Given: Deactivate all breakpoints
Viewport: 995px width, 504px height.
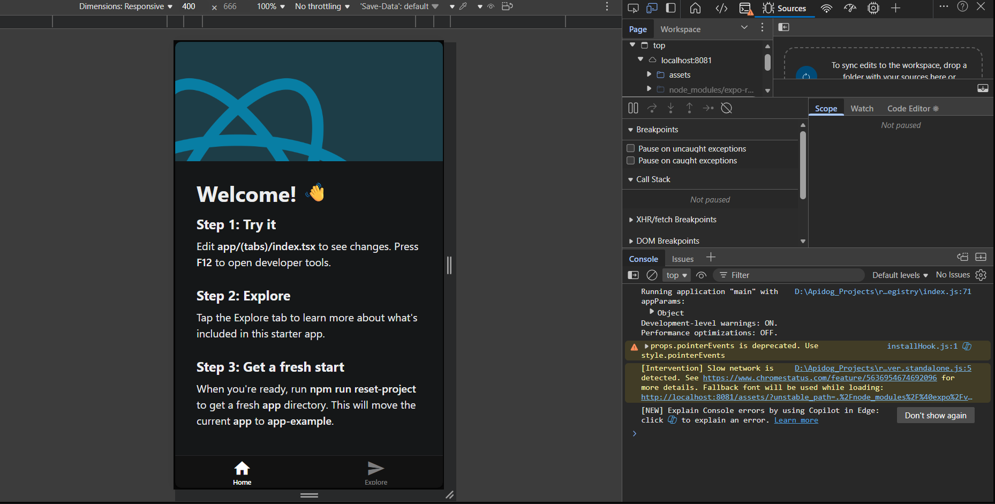Looking at the screenshot, I should click(x=727, y=108).
